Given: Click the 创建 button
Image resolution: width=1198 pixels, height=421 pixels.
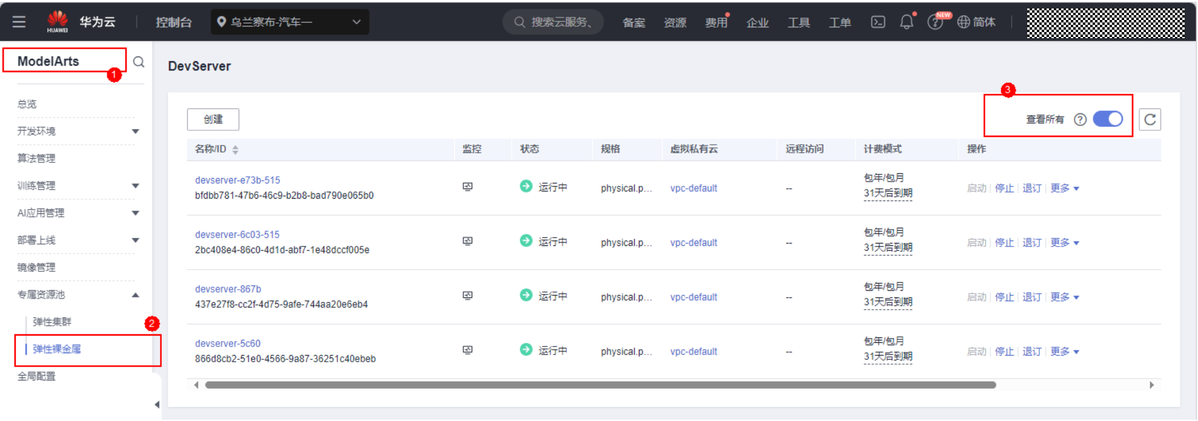Looking at the screenshot, I should tap(213, 119).
